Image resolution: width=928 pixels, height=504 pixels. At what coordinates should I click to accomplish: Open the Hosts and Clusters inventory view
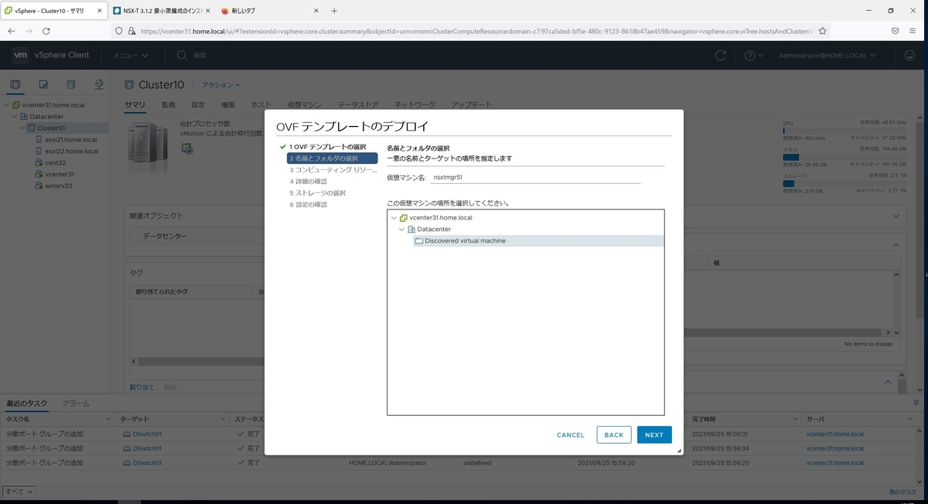pos(15,84)
